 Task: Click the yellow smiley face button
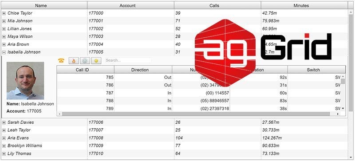click(x=96, y=60)
